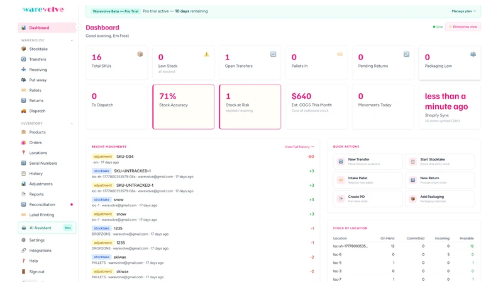Click the Integrations link icon
Screen dimensions: 503x282
[23, 250]
